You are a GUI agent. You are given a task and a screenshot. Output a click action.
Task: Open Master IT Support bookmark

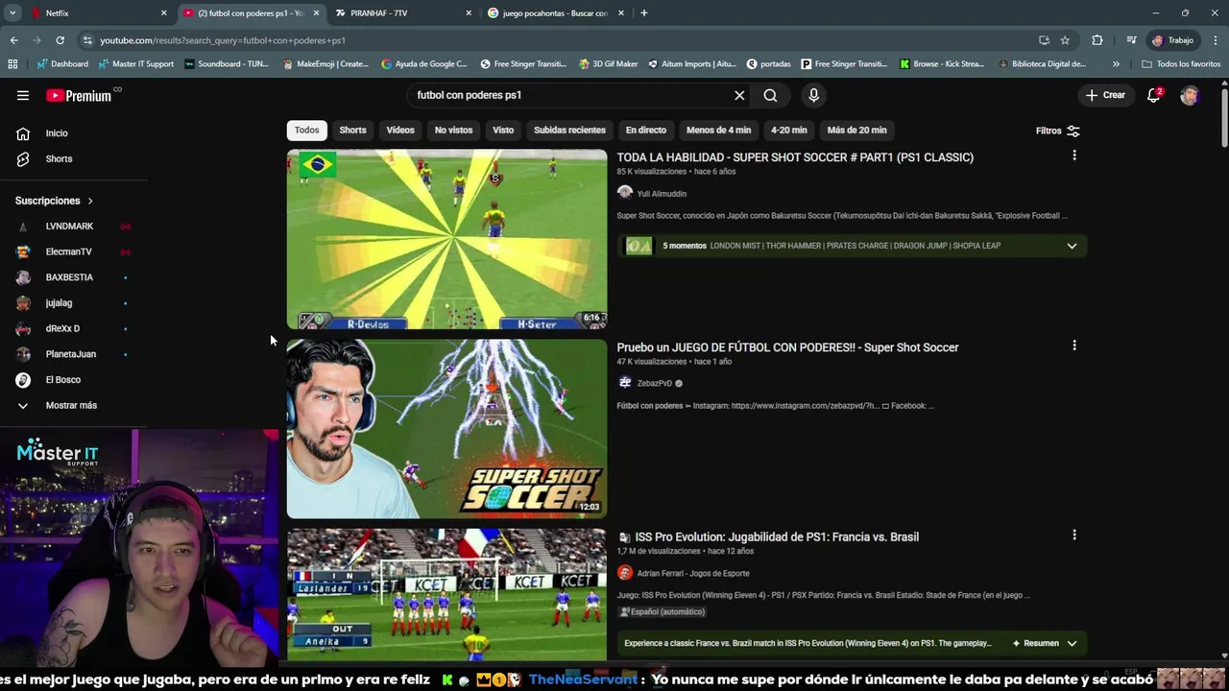(135, 64)
